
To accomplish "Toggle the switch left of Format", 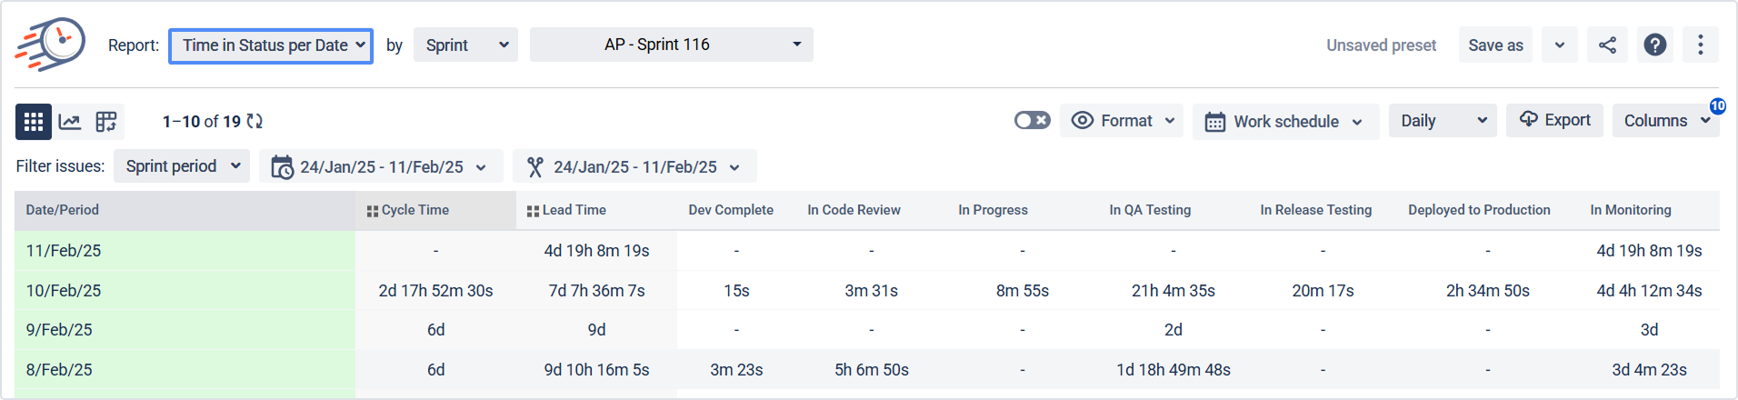I will (x=1032, y=121).
